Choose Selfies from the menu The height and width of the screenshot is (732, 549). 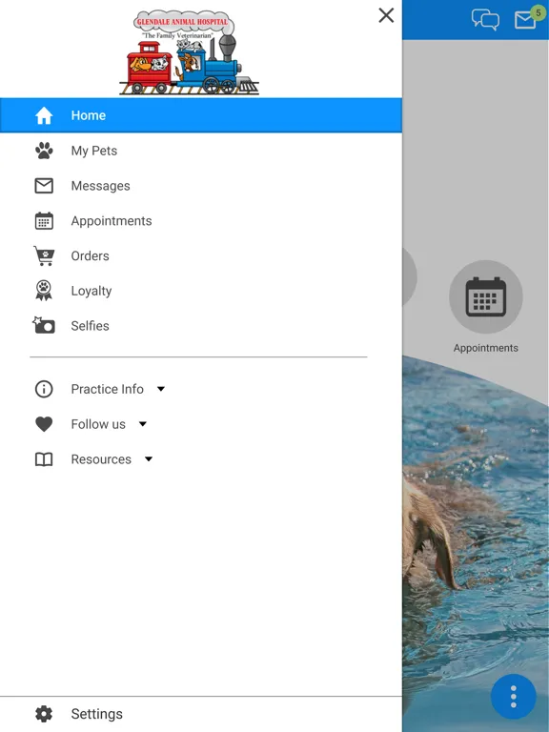(x=201, y=325)
